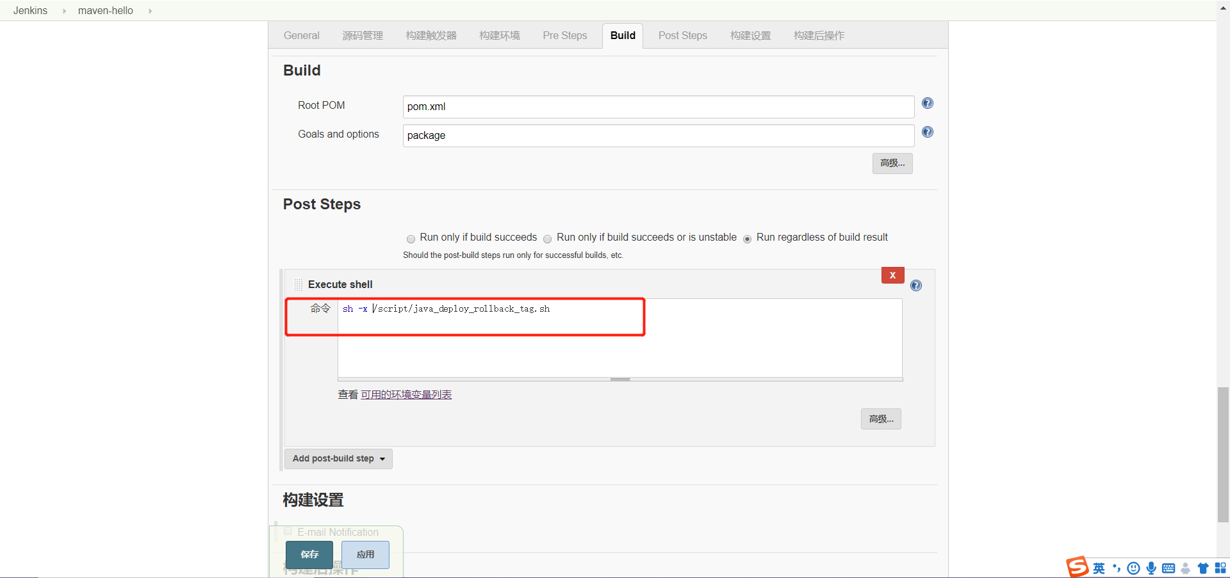The height and width of the screenshot is (578, 1230).
Task: Open the Sogou soft keyboard
Action: (x=1168, y=568)
